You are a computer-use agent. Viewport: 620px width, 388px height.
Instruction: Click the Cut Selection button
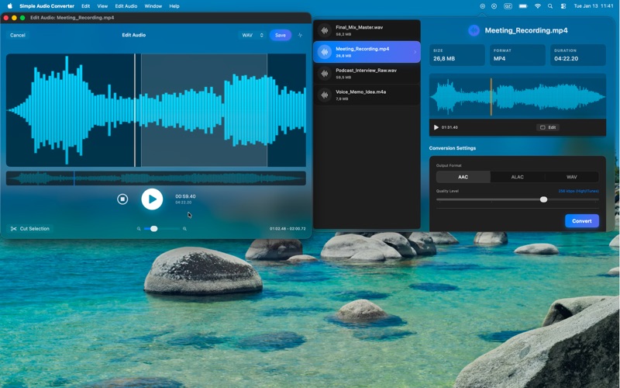tap(30, 229)
